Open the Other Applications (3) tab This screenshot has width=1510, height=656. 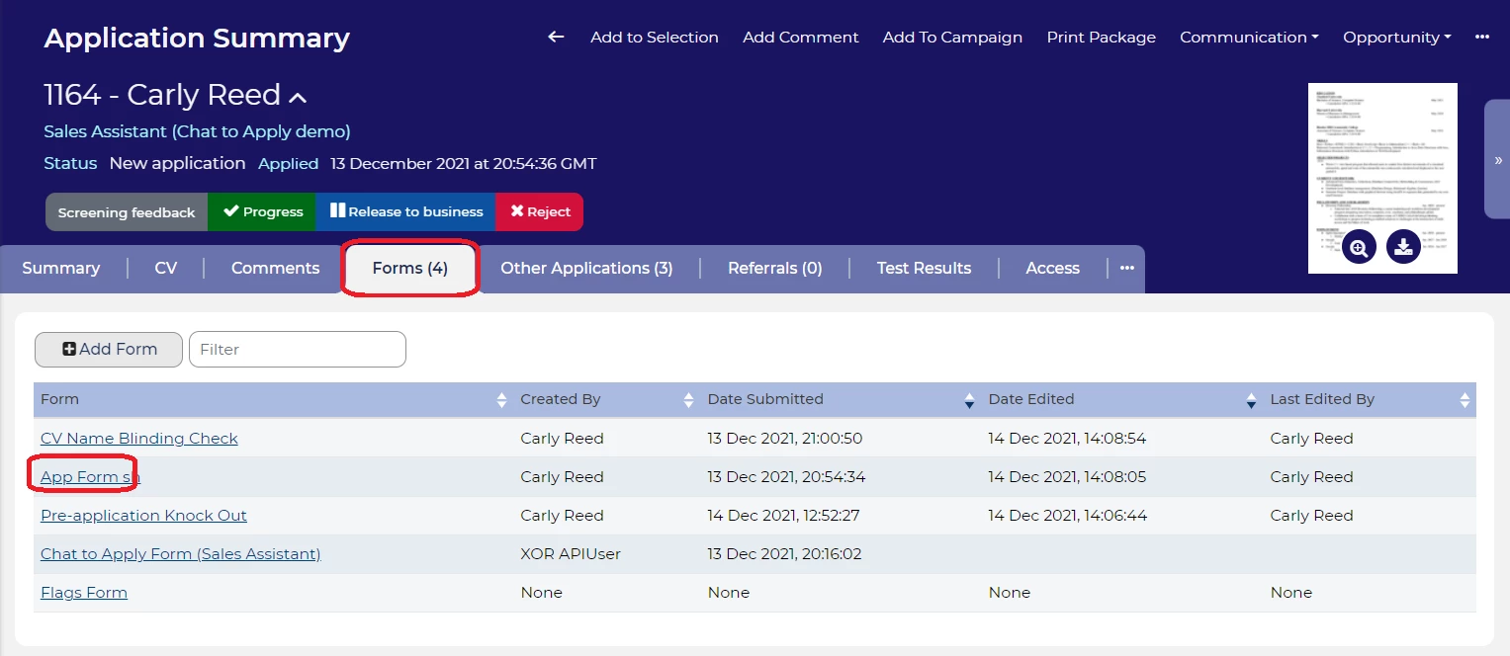click(586, 268)
